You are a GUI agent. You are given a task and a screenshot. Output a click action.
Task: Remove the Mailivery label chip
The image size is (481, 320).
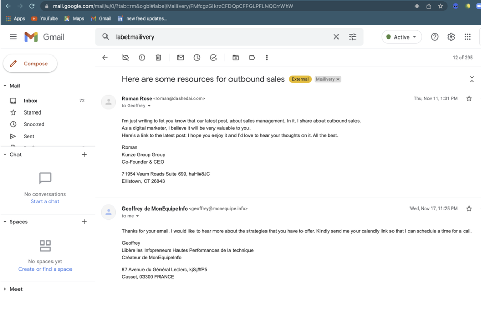pyautogui.click(x=337, y=79)
